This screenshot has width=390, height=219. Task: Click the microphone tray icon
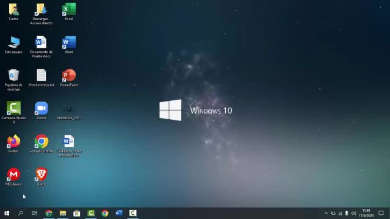tap(347, 214)
